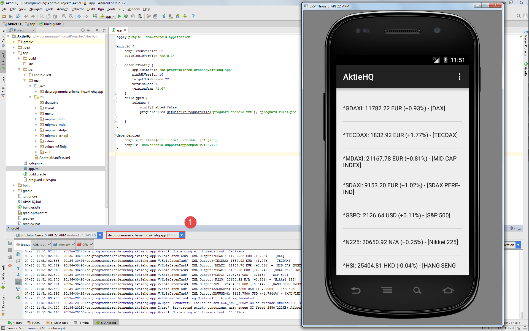
Task: Open the Terminal tool window
Action: pos(82,323)
